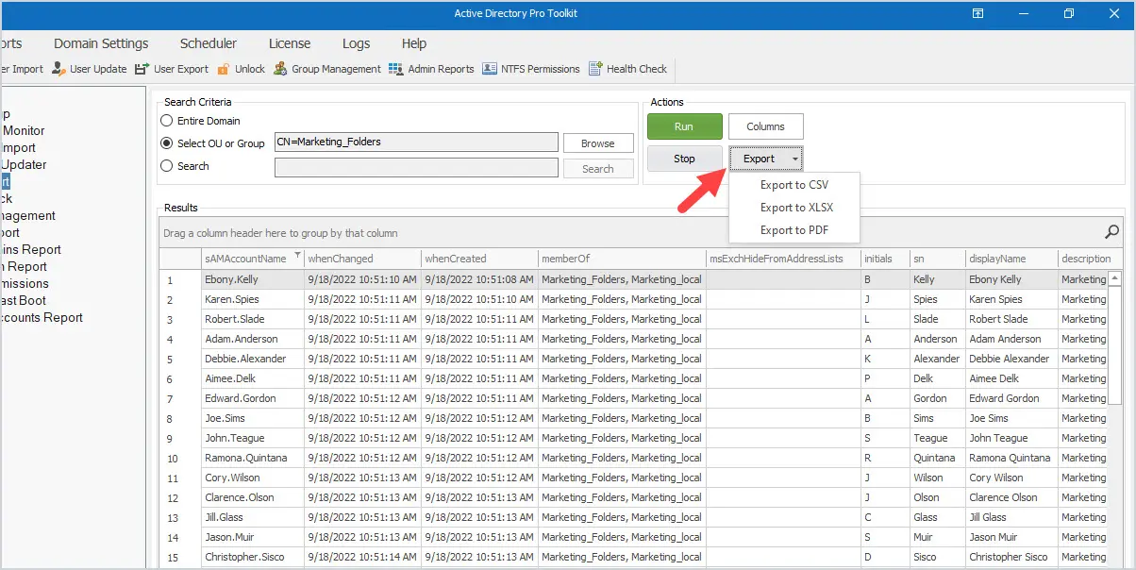
Task: Select the Entire Domain radio option
Action: click(167, 121)
